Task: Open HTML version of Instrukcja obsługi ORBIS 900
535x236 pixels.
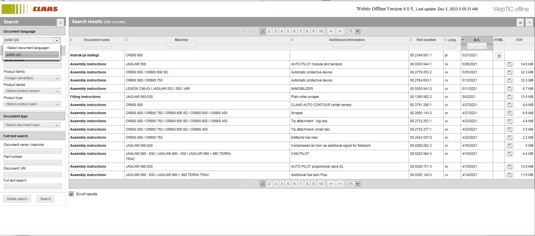Action: click(499, 56)
